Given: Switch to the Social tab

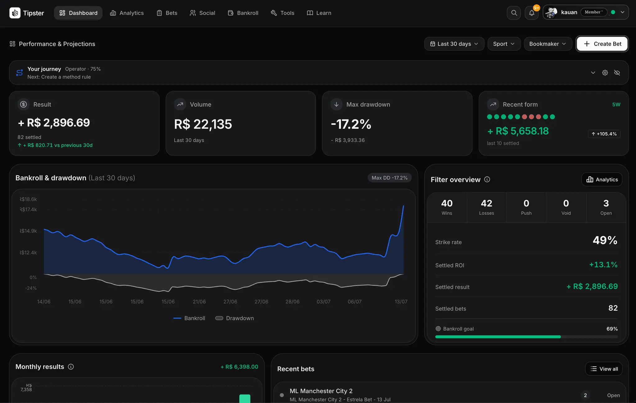Looking at the screenshot, I should coord(202,13).
